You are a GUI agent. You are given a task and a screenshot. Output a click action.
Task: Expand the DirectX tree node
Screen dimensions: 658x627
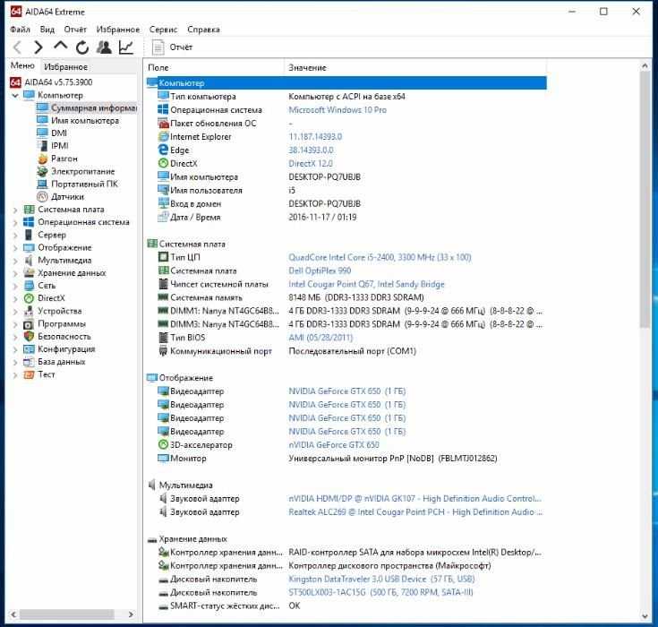(x=15, y=298)
